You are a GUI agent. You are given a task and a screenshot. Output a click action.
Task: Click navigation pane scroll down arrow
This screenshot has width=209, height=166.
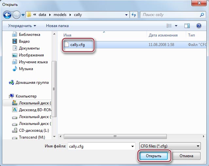54,137
